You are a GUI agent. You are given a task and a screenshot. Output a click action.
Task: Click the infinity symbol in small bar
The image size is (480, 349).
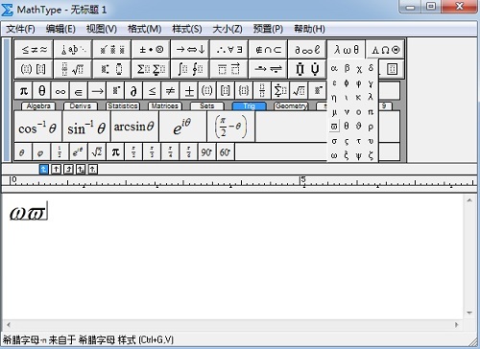60,91
